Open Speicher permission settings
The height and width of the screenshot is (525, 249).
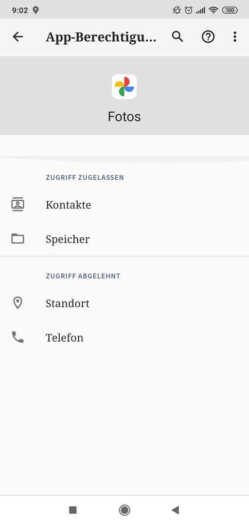tap(124, 239)
